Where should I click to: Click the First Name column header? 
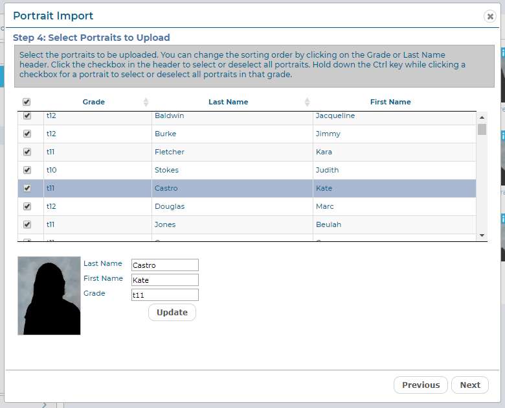390,102
